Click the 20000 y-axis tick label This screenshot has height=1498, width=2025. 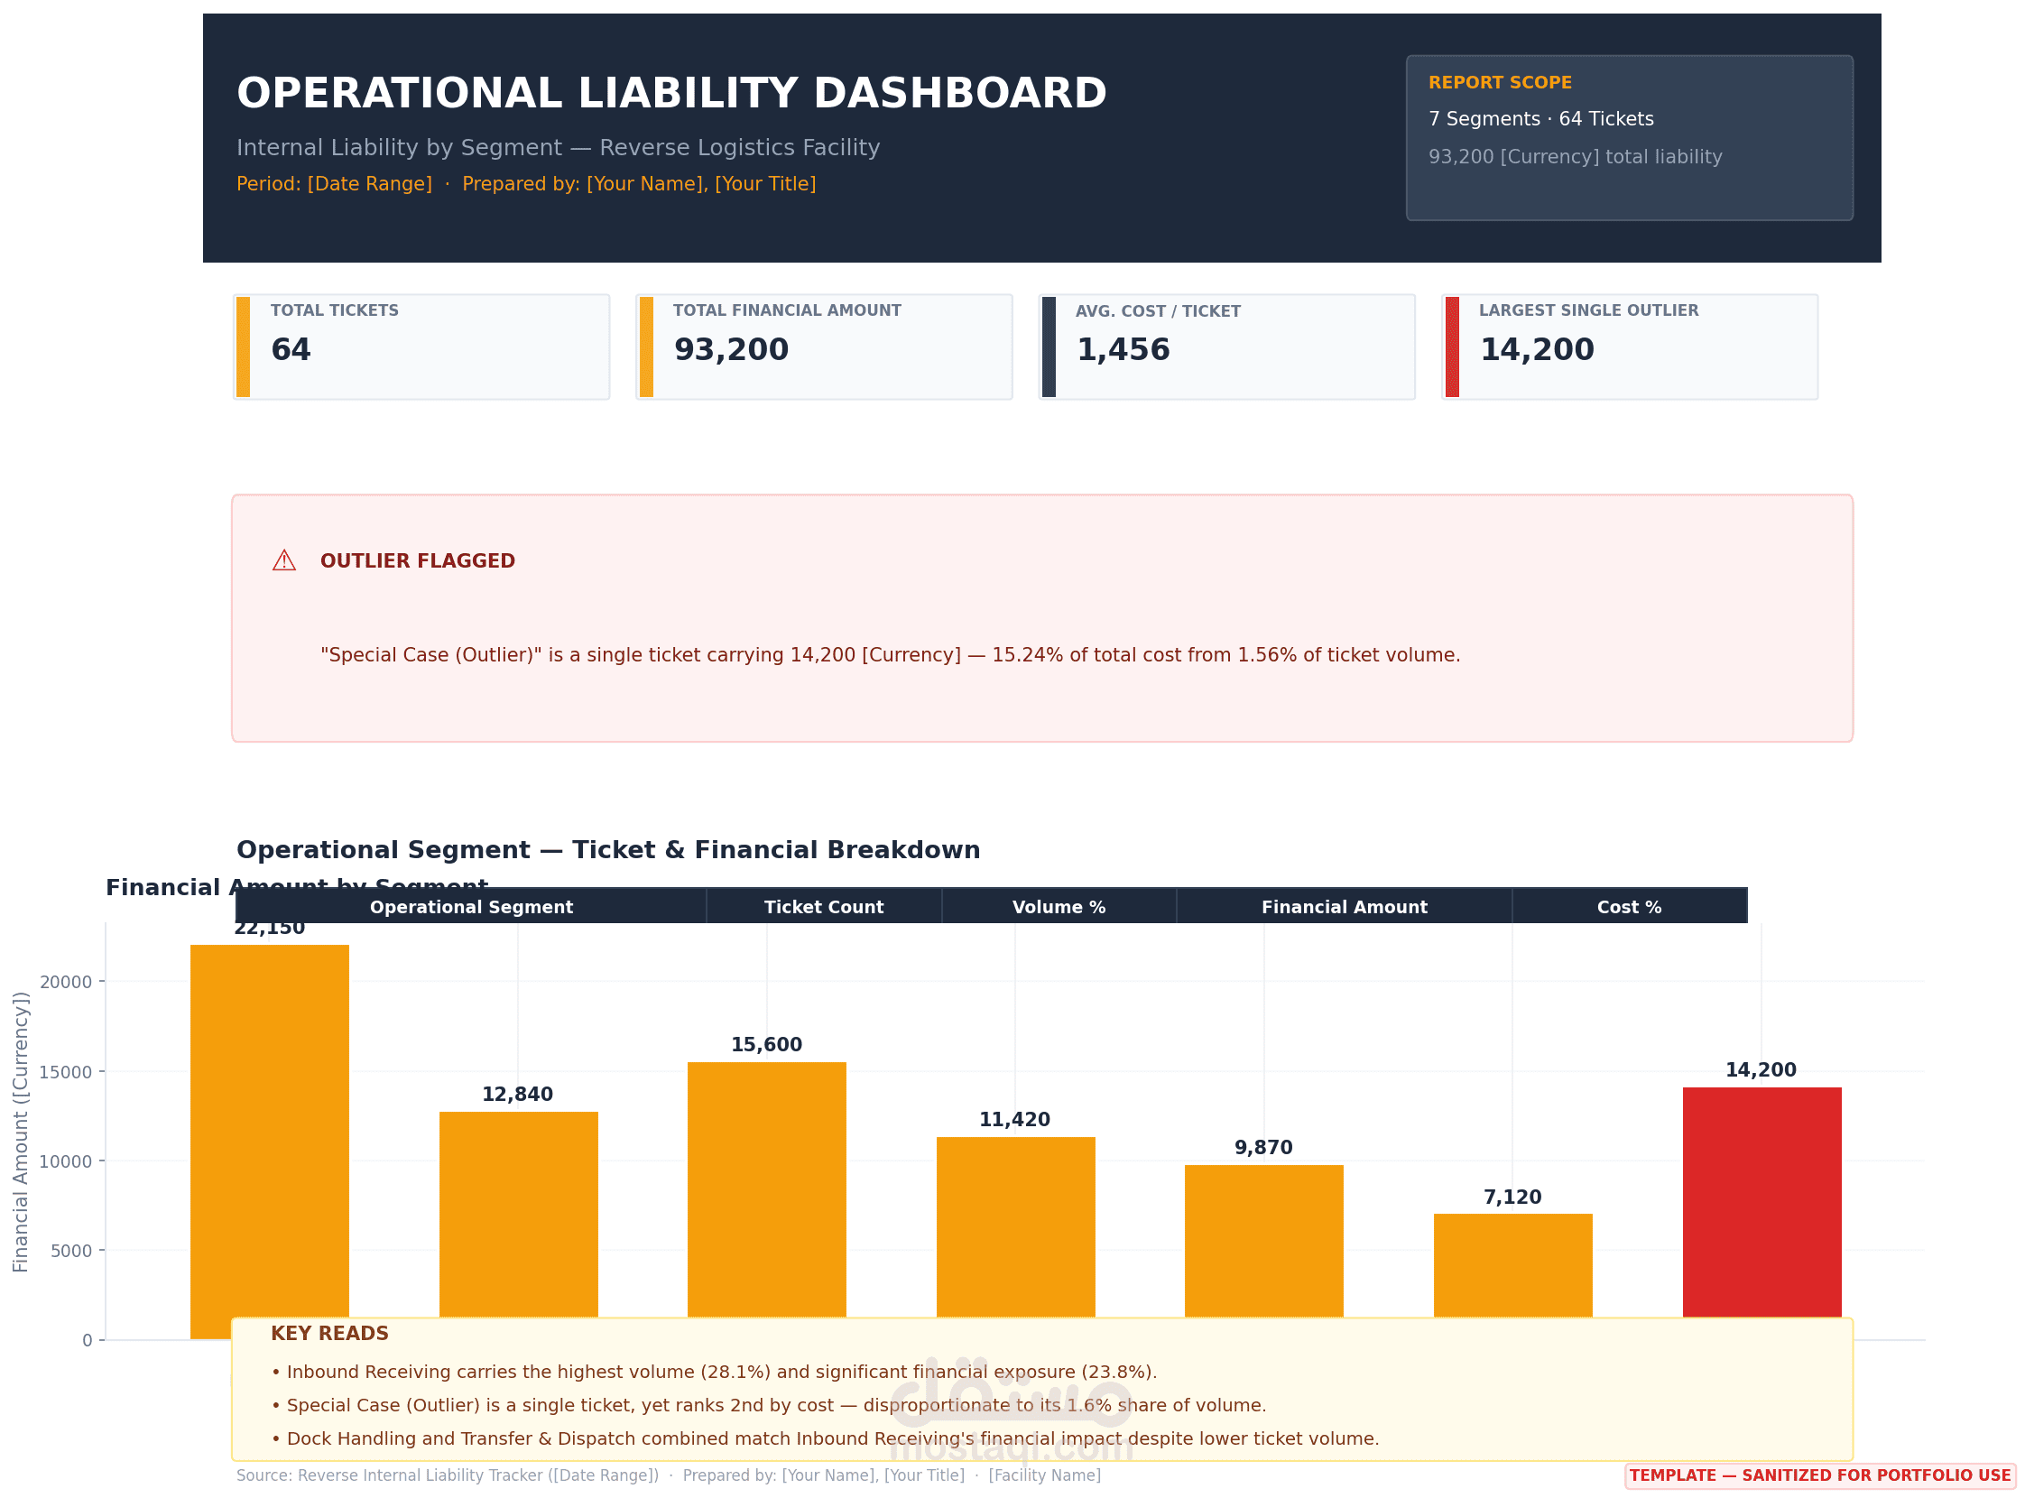click(x=66, y=982)
